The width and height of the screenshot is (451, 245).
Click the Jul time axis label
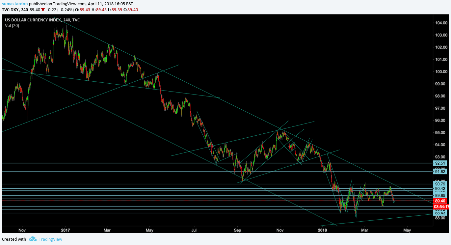pos(194,230)
